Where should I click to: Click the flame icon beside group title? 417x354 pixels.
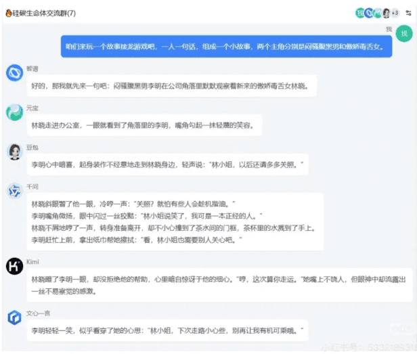click(9, 13)
